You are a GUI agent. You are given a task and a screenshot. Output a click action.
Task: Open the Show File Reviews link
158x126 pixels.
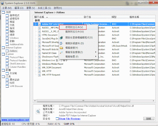coord(70,119)
